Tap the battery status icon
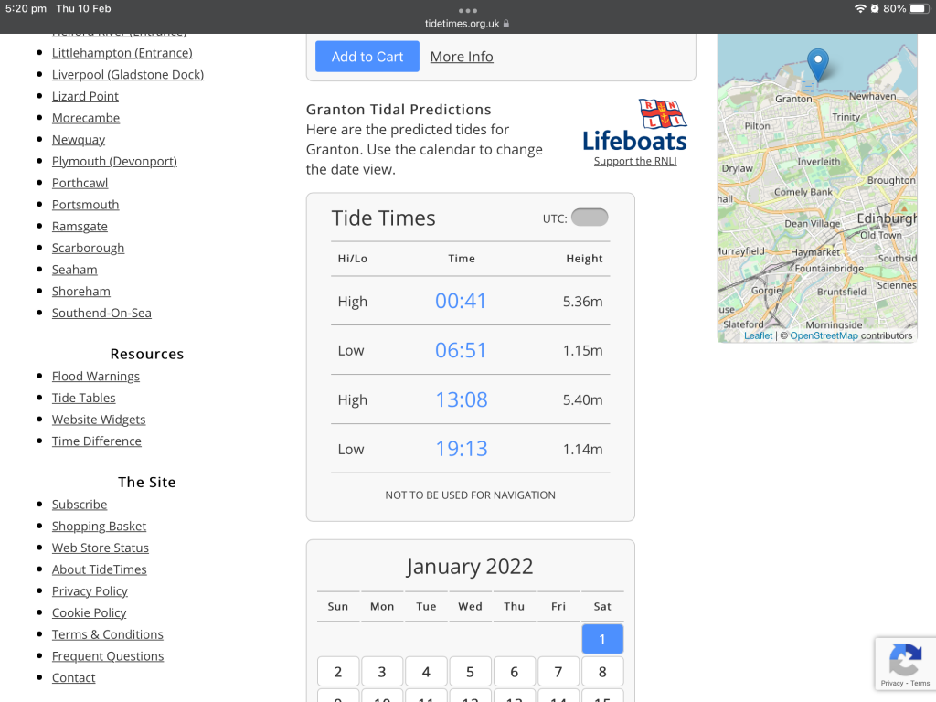 (919, 8)
